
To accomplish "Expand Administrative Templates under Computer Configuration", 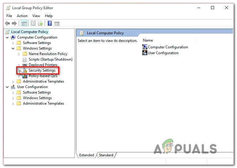I will tap(13, 82).
